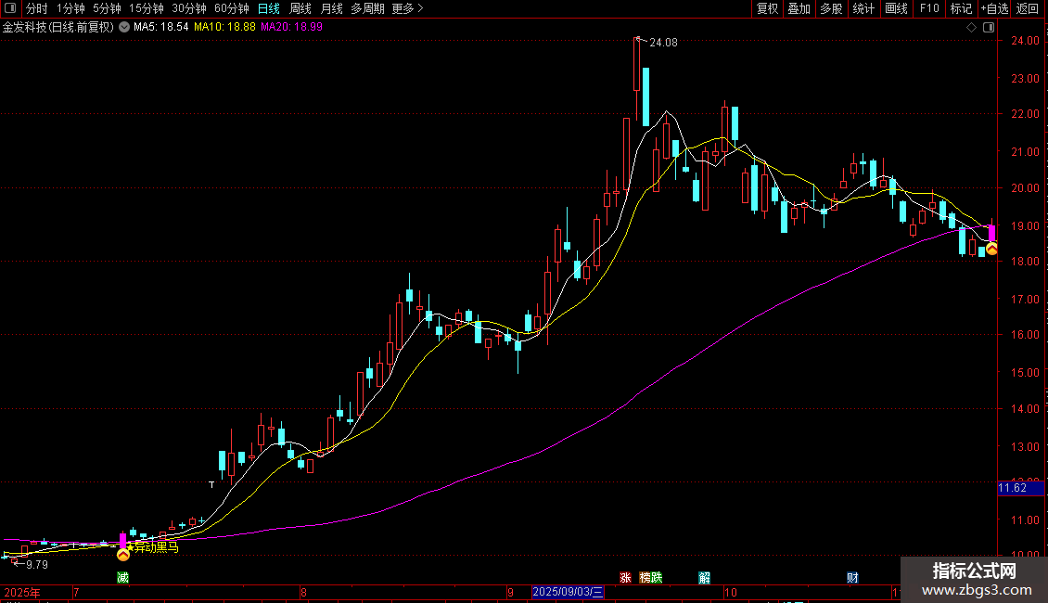Click the yellow arrow signal icon near 异动黑马
Viewport: 1048px width, 603px height.
point(123,555)
